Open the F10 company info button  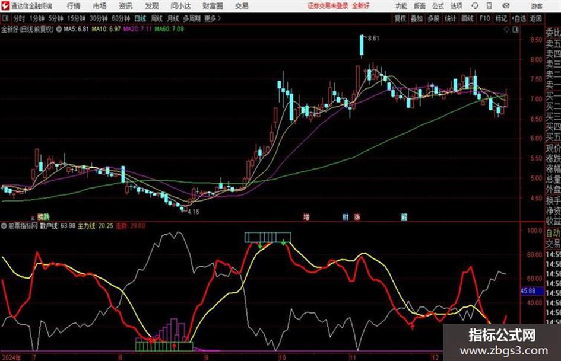[x=484, y=18]
